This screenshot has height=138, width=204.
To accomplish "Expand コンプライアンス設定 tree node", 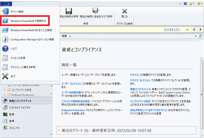I will 5,90.
